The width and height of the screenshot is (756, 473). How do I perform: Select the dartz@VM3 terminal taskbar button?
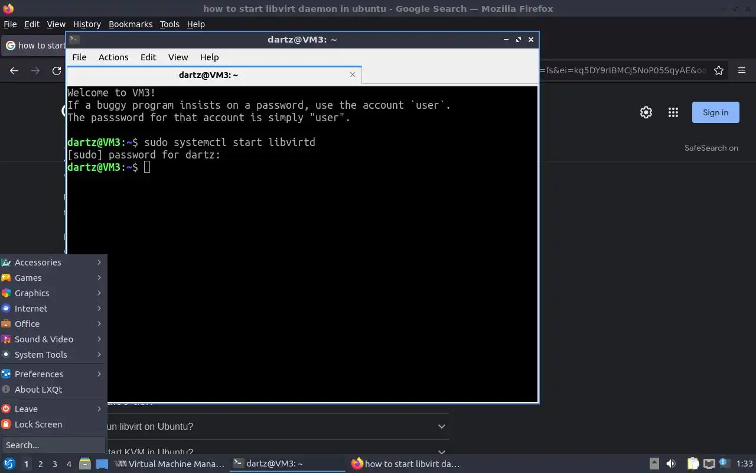click(288, 464)
